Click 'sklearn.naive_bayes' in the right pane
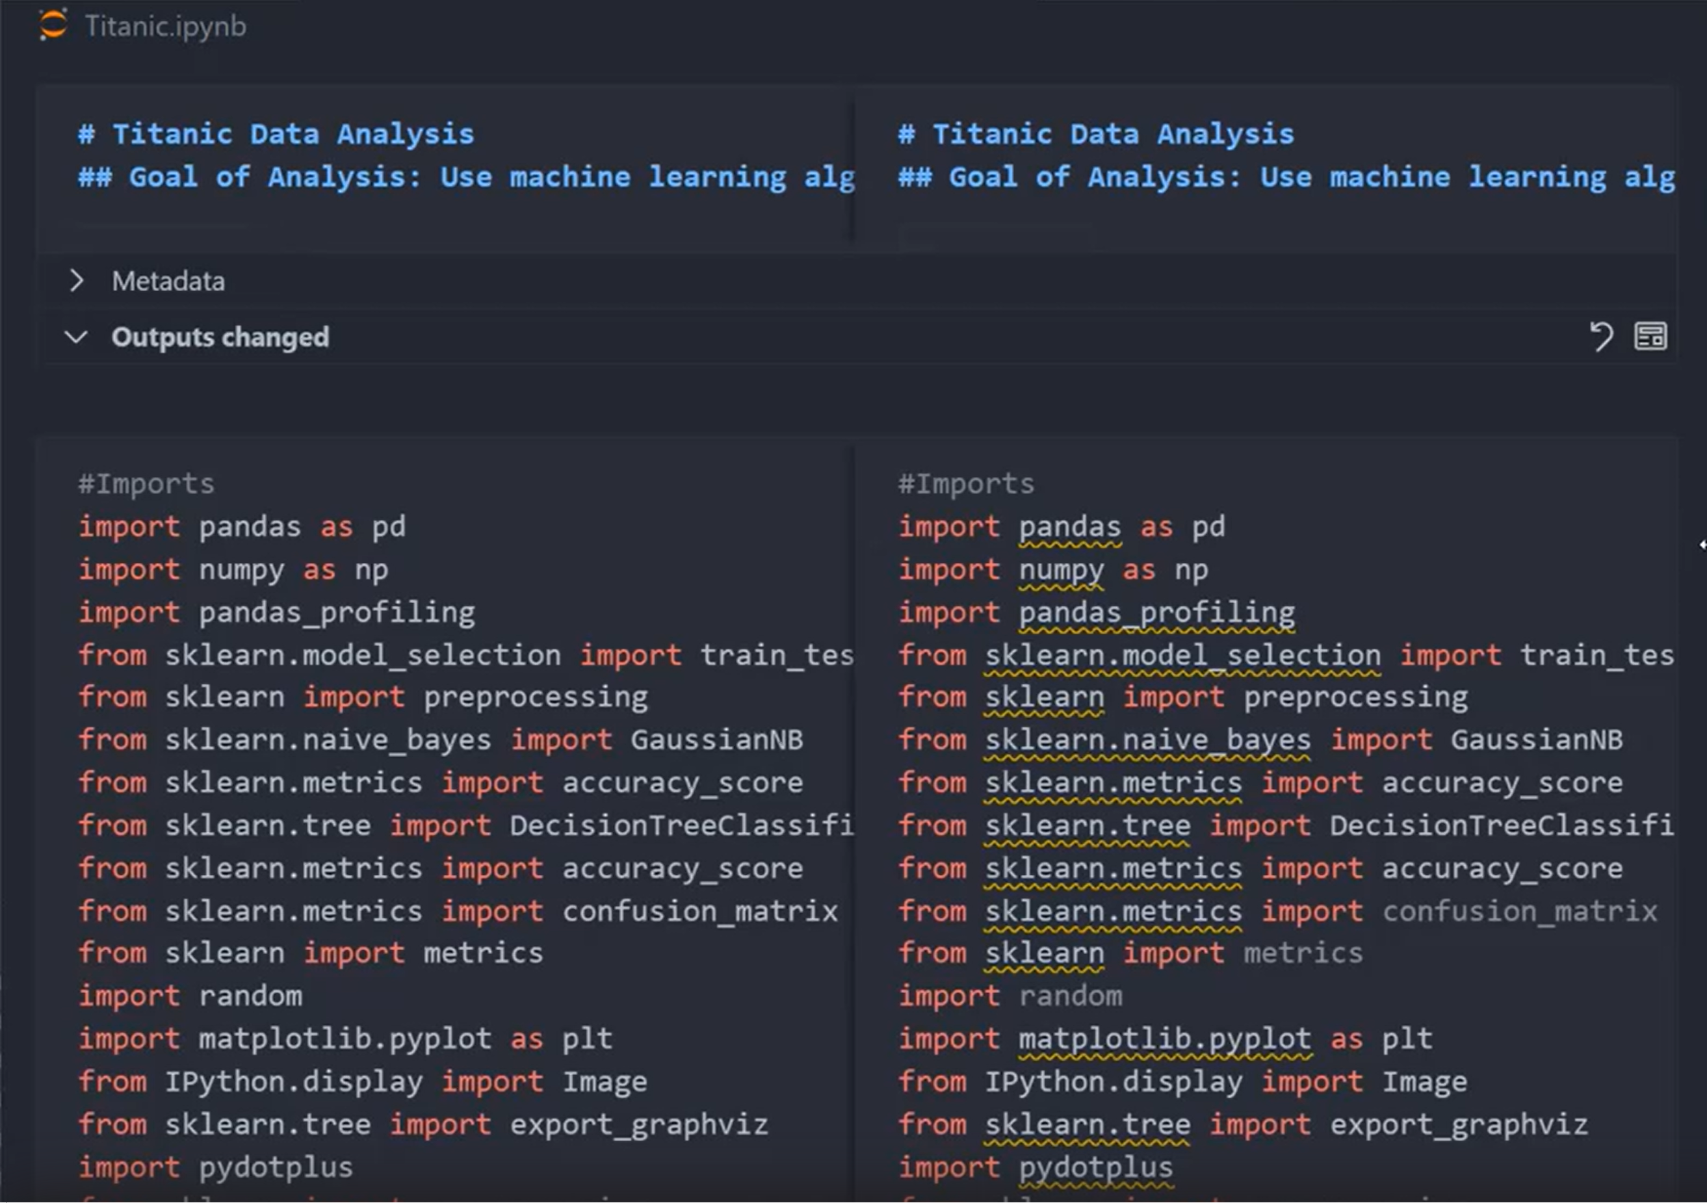The width and height of the screenshot is (1707, 1203). [x=1148, y=742]
